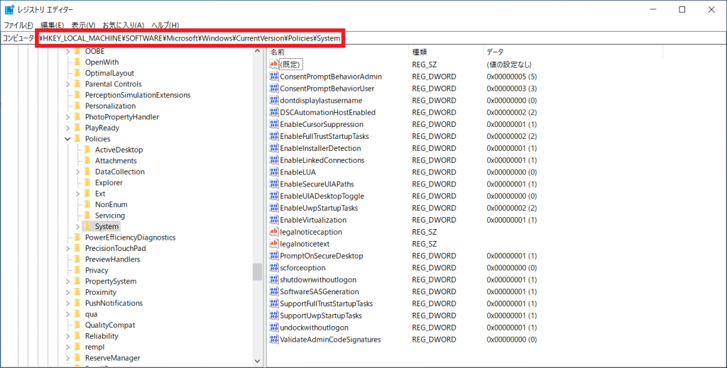Click the dontdisplaylastusername value icon
The height and width of the screenshot is (368, 727).
coord(273,101)
